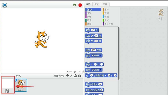Open info for 角色1 sprite

click(x=16, y=80)
